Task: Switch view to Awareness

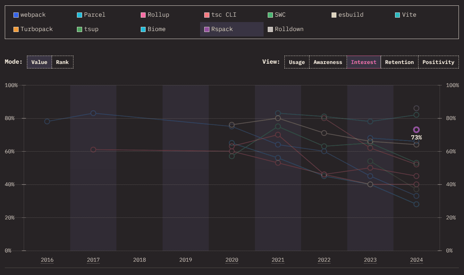Action: click(328, 62)
